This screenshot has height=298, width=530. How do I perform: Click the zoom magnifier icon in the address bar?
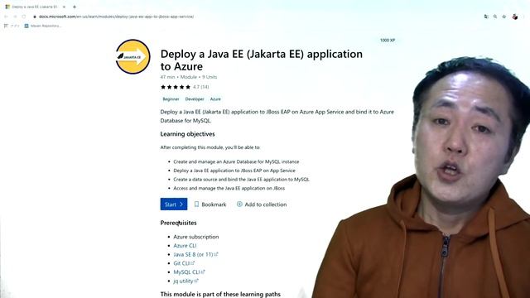[495, 17]
